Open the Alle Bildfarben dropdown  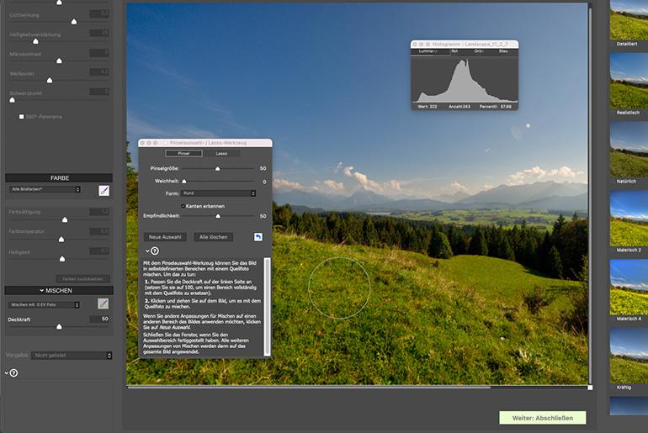tap(45, 190)
